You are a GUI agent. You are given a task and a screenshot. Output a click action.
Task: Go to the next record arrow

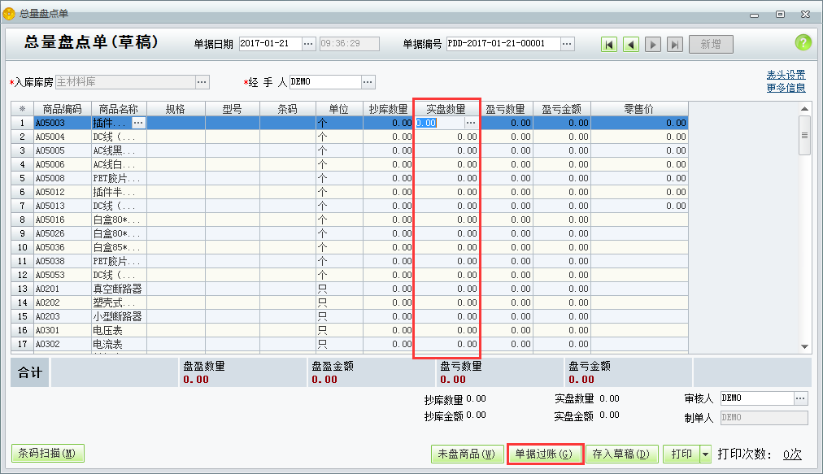coord(653,44)
